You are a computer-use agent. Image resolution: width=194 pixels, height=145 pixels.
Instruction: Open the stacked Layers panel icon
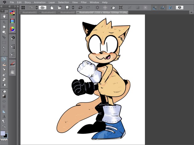(12, 72)
